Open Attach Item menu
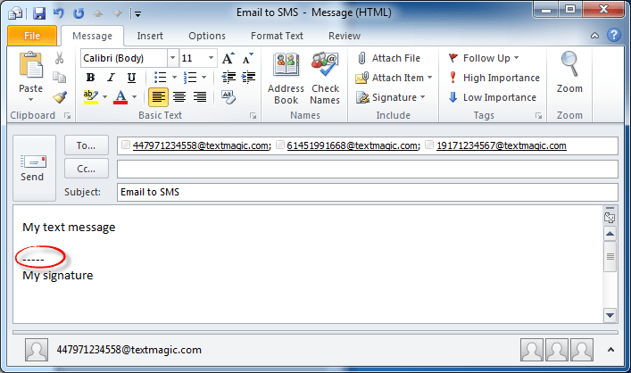The width and height of the screenshot is (631, 373). click(394, 78)
